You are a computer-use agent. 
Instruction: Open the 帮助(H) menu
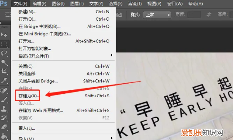196,3
